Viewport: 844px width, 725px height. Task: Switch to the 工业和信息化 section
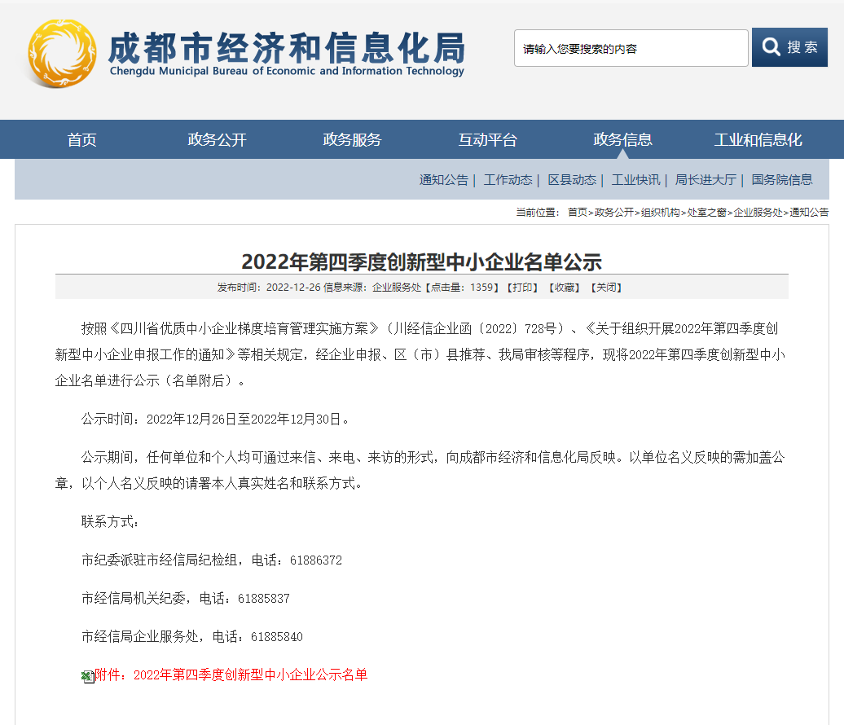(760, 138)
